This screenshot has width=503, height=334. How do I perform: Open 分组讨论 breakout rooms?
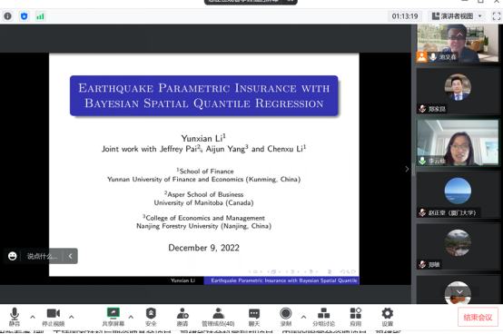323,317
